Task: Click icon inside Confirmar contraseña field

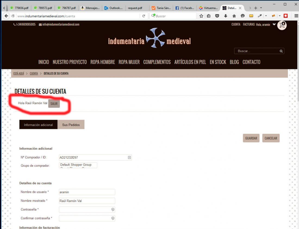Action: (113, 218)
